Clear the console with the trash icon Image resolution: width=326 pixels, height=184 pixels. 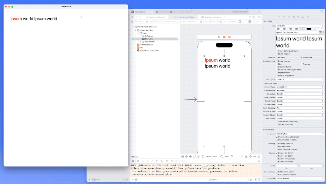[x=251, y=180]
